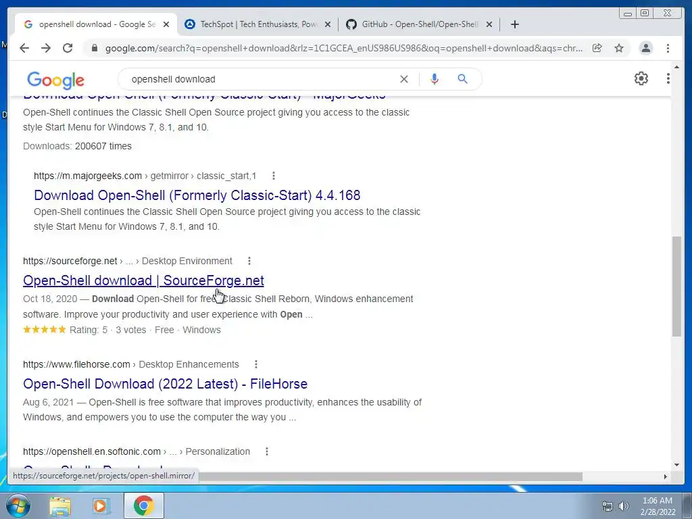Open Open-Shell download SourceForge.net link
The image size is (692, 519).
[x=143, y=280]
